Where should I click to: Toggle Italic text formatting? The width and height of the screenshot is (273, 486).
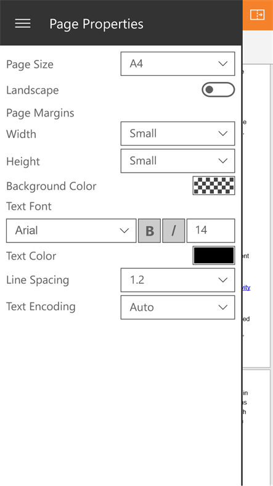[x=174, y=231]
